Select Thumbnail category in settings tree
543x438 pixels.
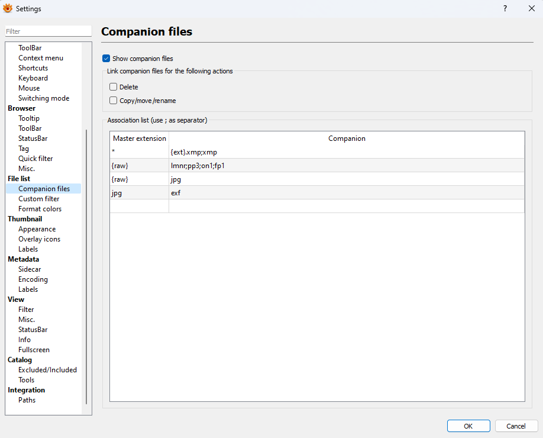pos(25,219)
